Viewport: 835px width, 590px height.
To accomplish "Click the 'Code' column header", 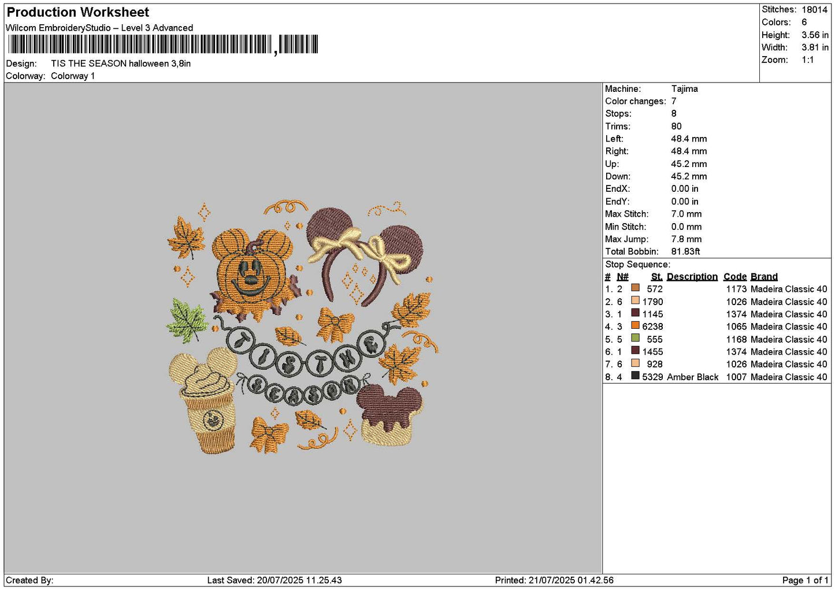I will tap(734, 277).
